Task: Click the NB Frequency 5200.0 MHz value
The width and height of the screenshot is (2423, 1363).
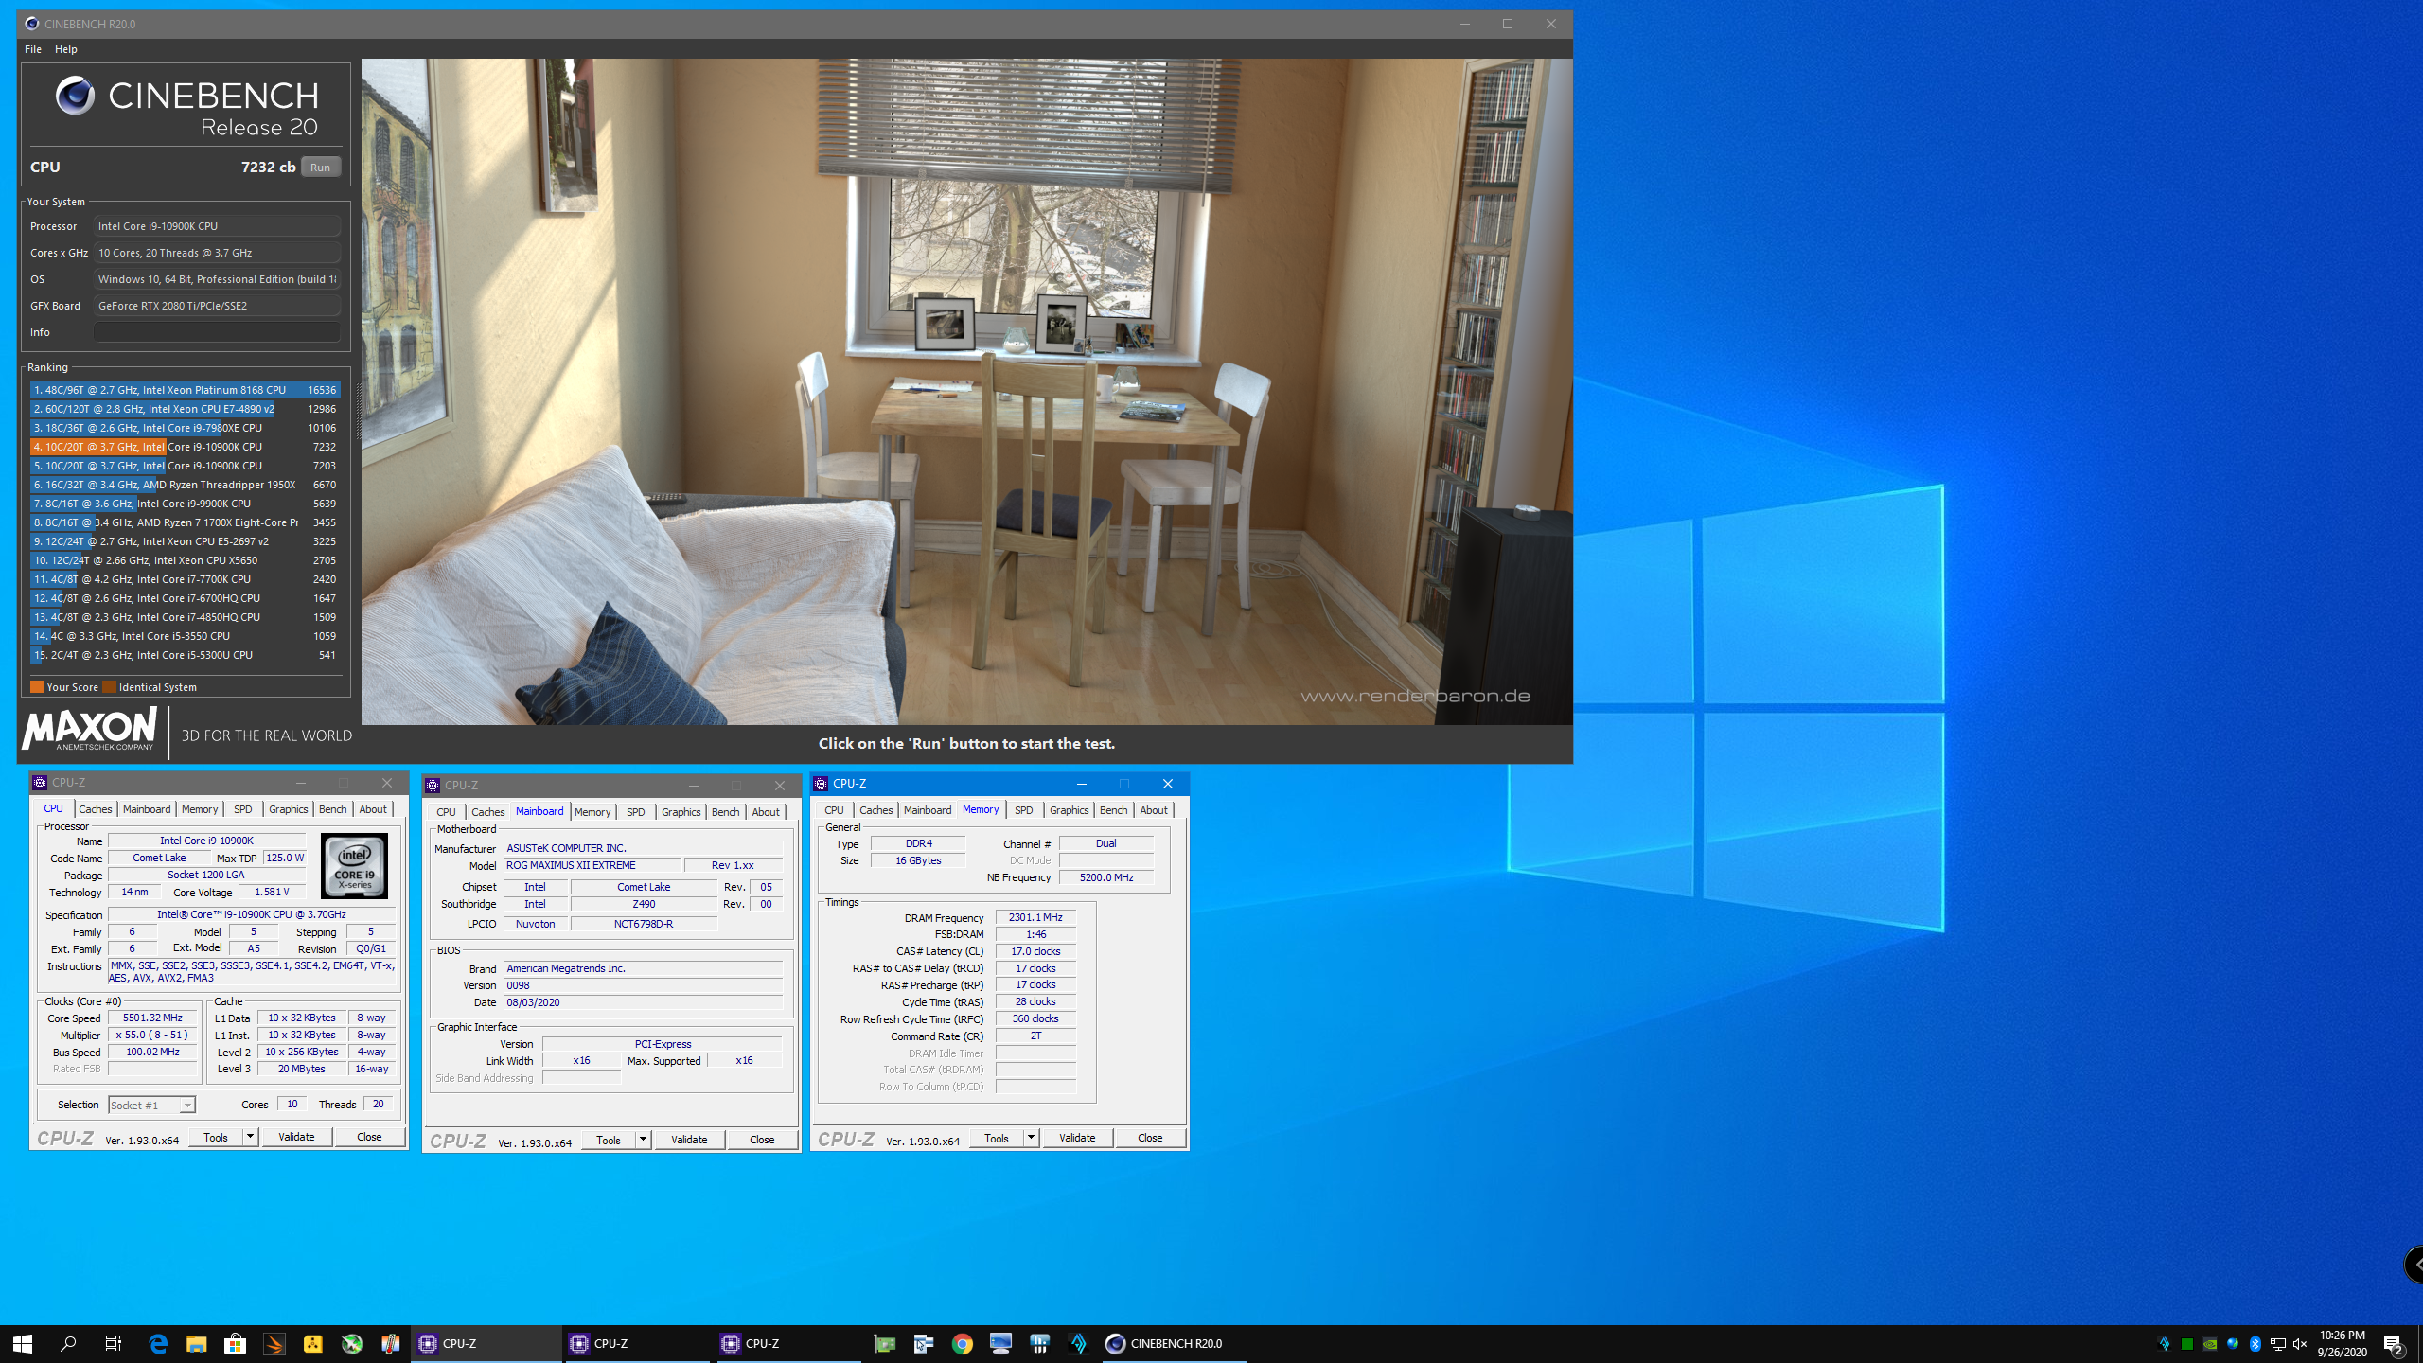Action: (x=1106, y=877)
